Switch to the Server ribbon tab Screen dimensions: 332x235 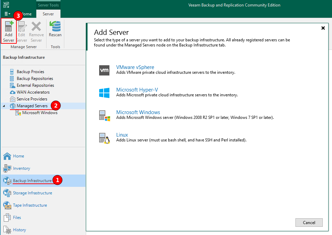pyautogui.click(x=48, y=14)
